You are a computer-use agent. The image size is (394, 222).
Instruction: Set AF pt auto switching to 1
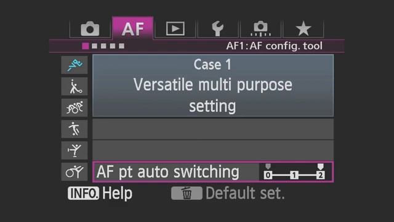tap(294, 175)
